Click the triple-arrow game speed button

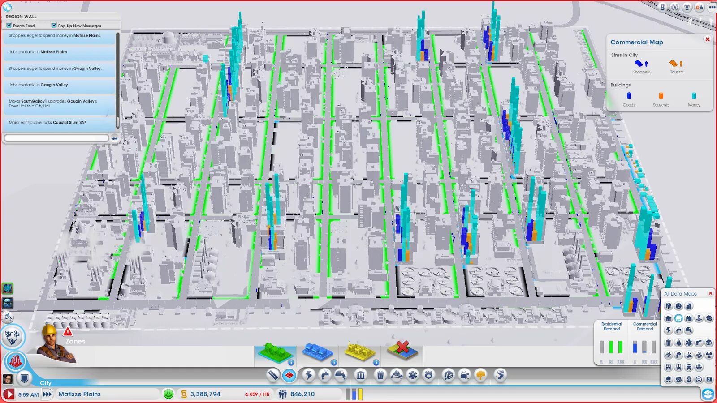[47, 394]
